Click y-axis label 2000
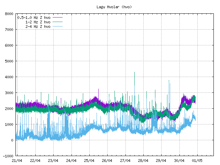The height and width of the screenshot is (165, 220). (x=9, y=109)
